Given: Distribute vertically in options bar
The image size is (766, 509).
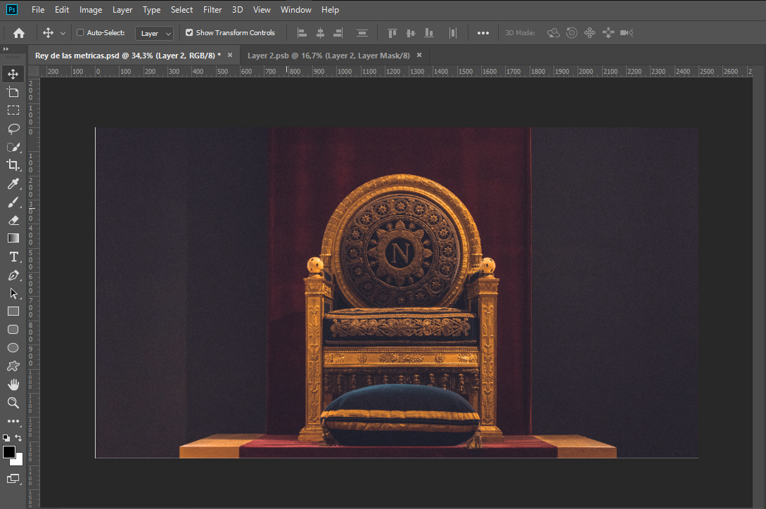Looking at the screenshot, I should point(362,33).
